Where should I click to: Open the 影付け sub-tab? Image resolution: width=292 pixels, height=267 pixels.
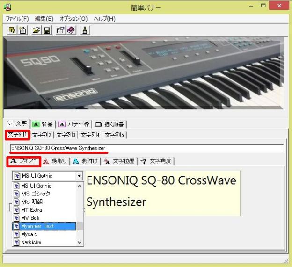coord(86,161)
